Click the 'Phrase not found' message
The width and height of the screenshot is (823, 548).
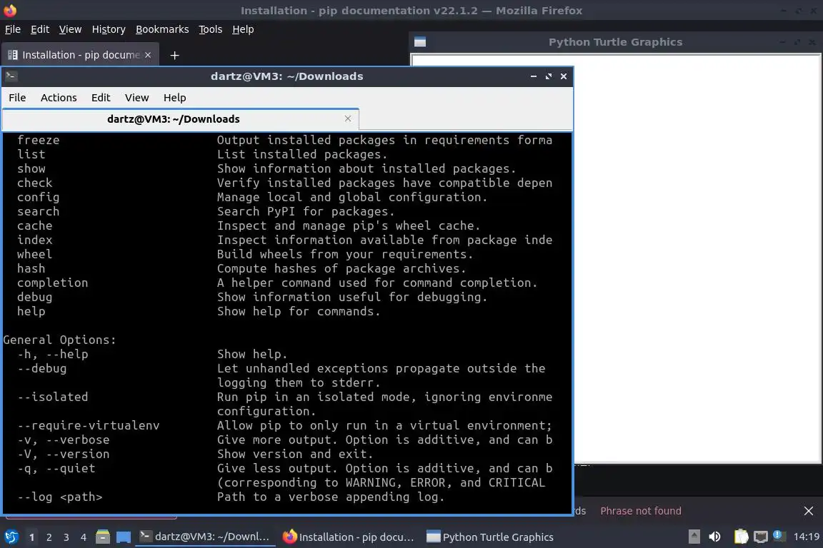[x=640, y=511]
